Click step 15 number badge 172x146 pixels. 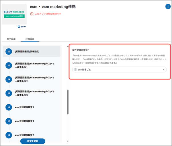[9, 93]
